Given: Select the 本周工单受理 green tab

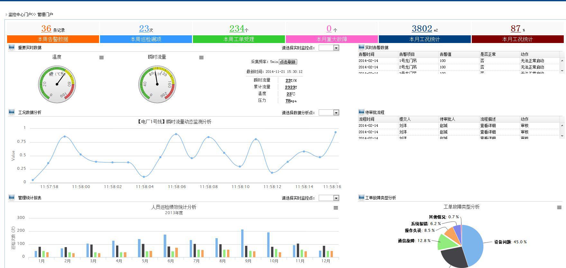Looking at the screenshot, I should tap(239, 39).
